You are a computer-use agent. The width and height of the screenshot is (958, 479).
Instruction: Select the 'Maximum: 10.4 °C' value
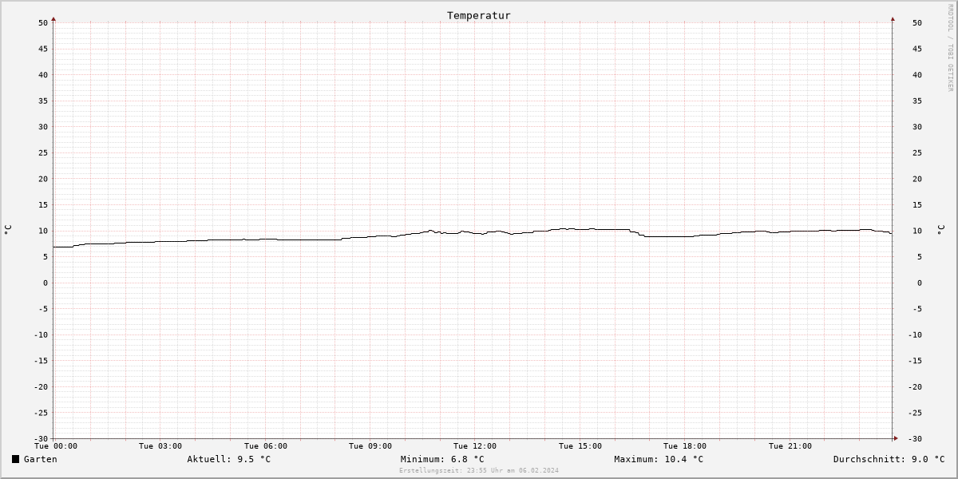click(x=659, y=459)
